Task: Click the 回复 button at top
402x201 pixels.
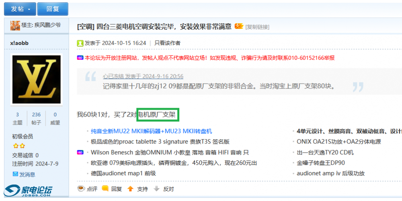Action: point(53,9)
